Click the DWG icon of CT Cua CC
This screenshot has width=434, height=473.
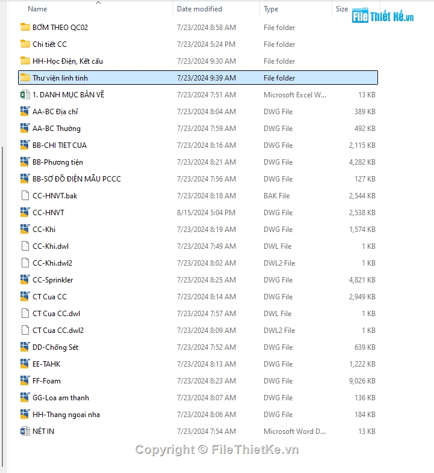coord(25,296)
